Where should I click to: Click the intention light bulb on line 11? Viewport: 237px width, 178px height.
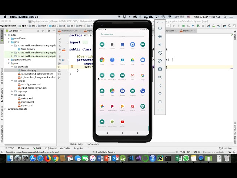click(72, 67)
